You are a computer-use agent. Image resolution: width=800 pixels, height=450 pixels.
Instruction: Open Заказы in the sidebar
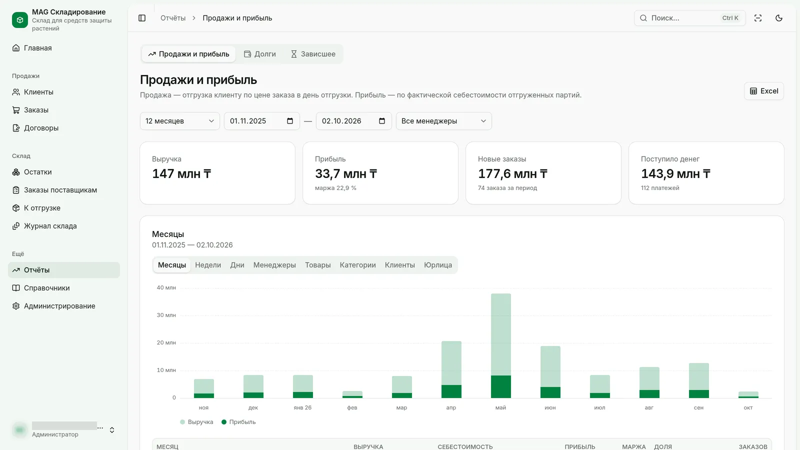64,110
